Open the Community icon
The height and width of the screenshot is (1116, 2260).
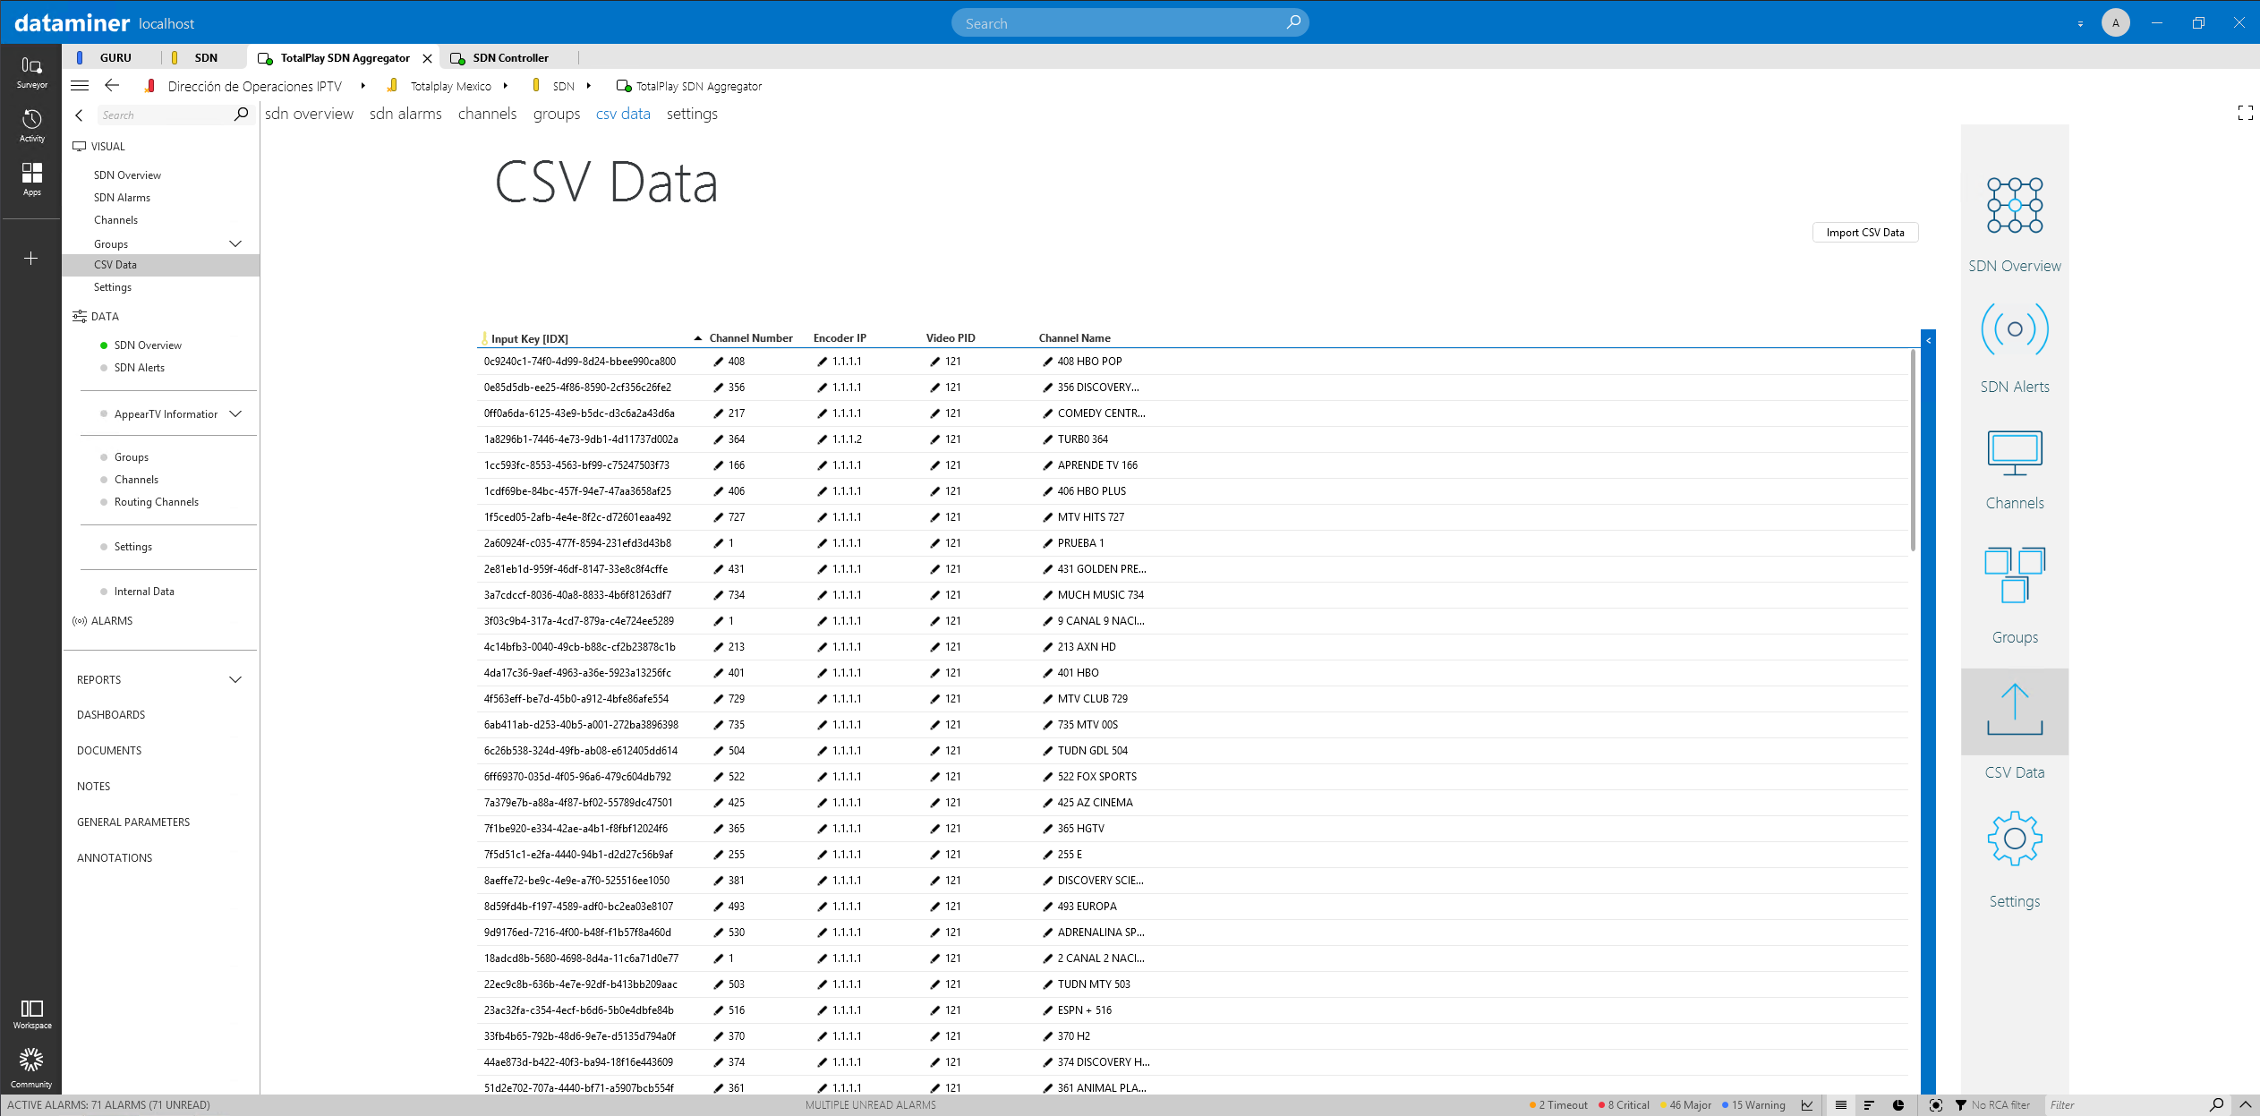tap(31, 1068)
